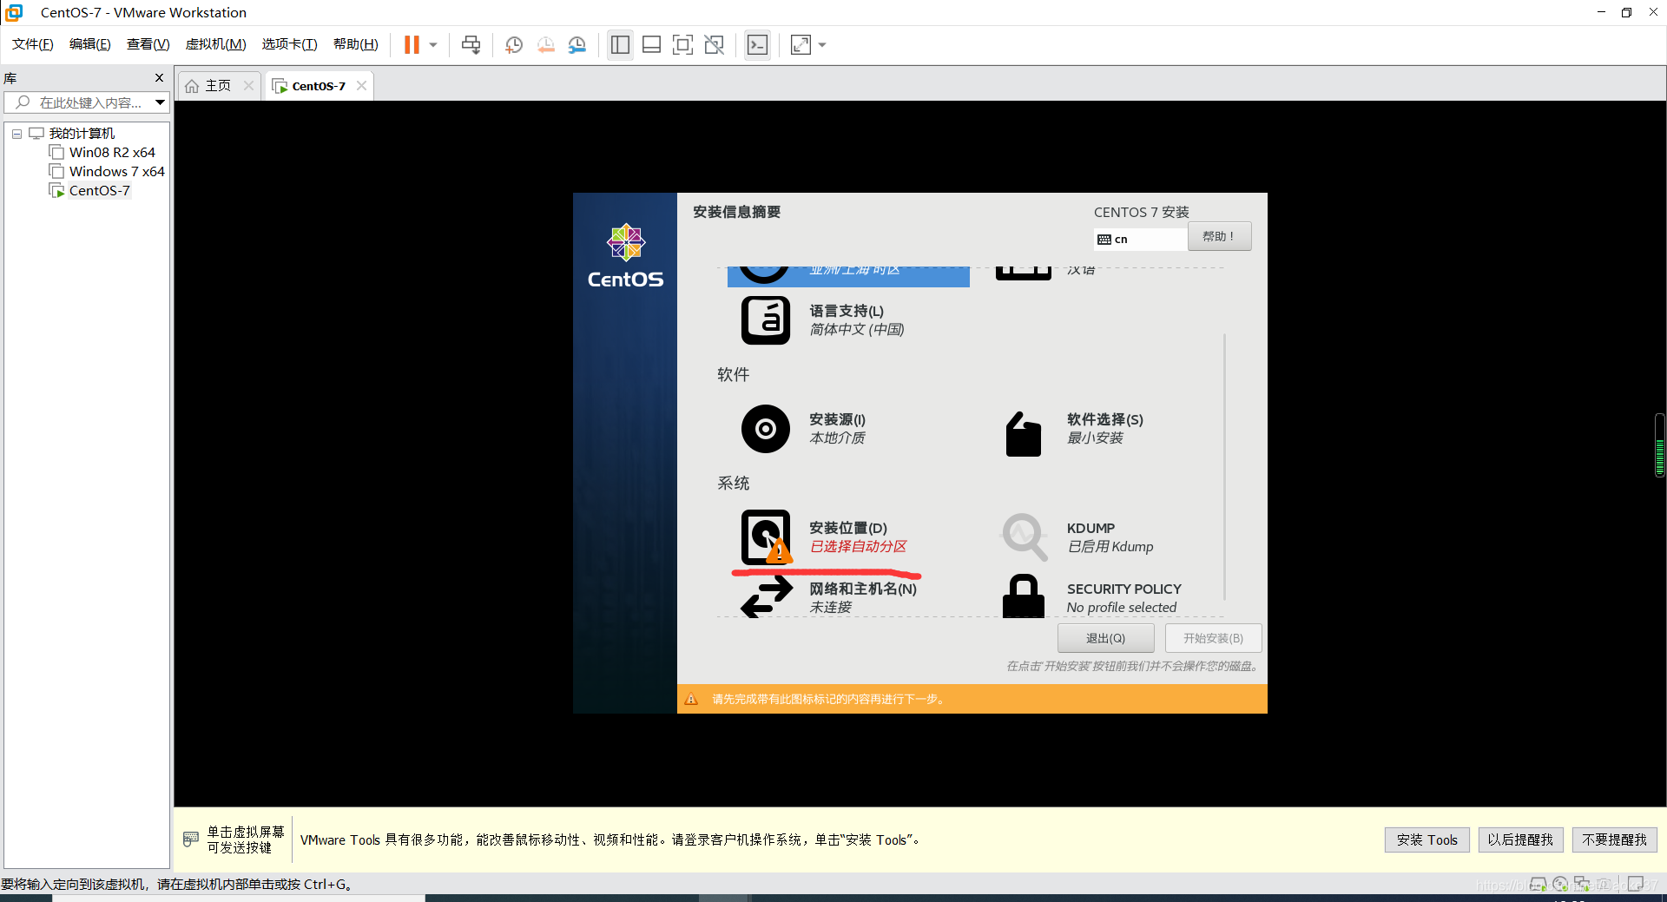This screenshot has width=1667, height=902.
Task: Toggle the thumbnail bar view
Action: pyautogui.click(x=651, y=44)
